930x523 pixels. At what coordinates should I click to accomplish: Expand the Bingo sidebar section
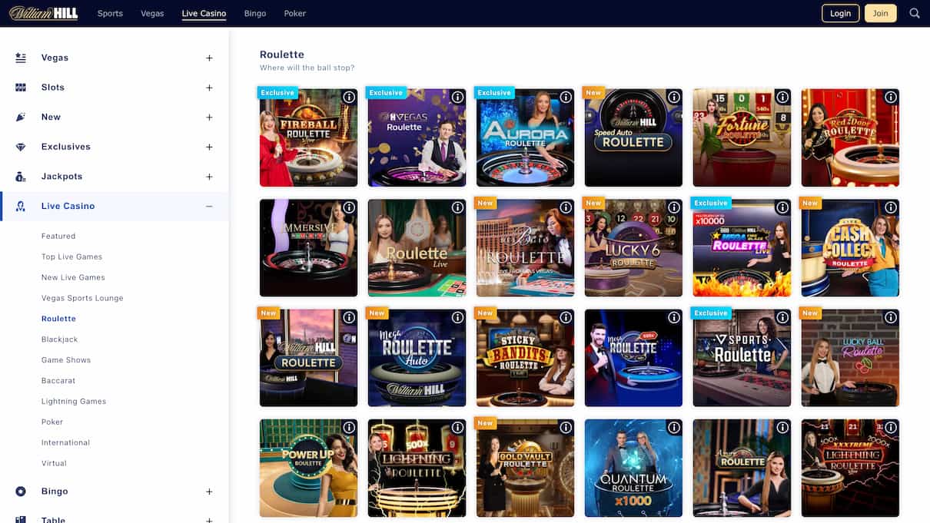click(209, 492)
